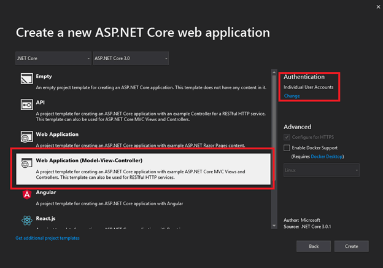383x268 pixels.
Task: Expand the Linux OS dropdown
Action: (x=321, y=168)
